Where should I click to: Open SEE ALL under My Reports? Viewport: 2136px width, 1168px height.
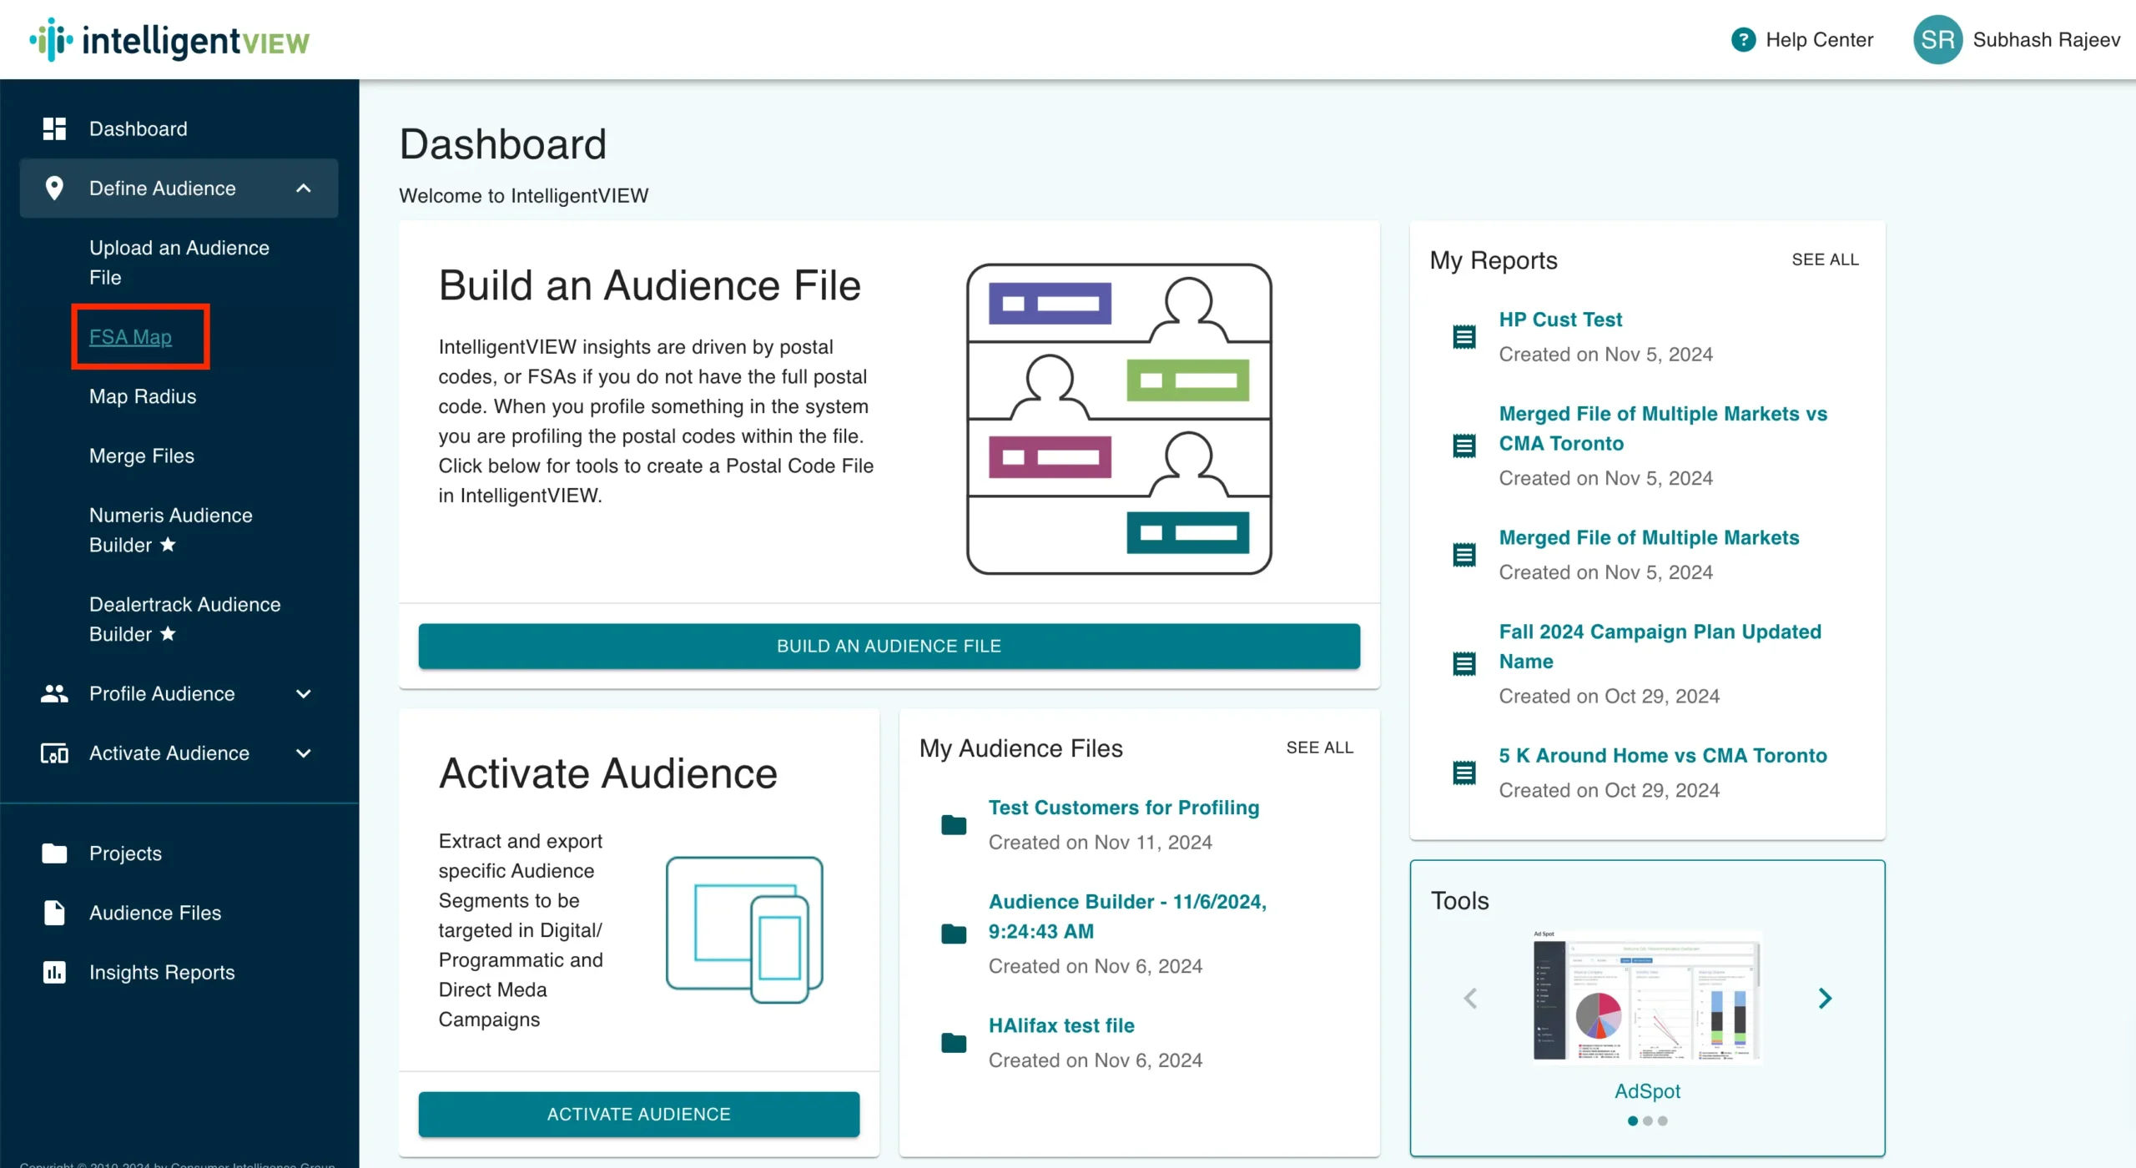click(x=1825, y=259)
